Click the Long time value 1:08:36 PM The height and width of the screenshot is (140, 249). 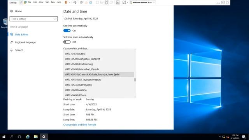(92, 119)
